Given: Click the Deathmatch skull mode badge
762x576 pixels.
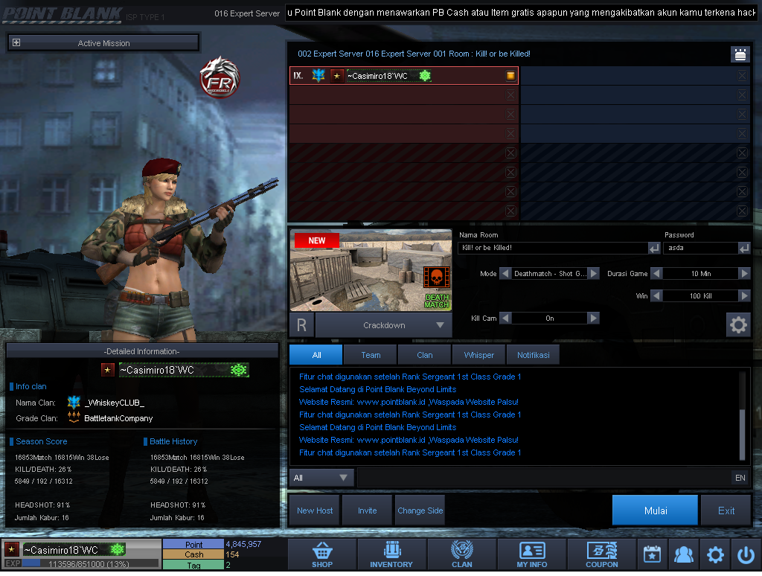Looking at the screenshot, I should click(x=436, y=277).
